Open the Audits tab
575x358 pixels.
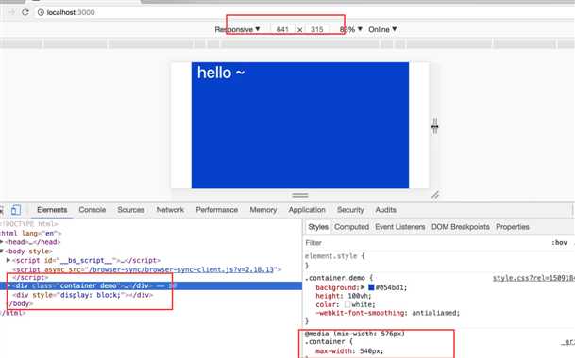(x=386, y=210)
